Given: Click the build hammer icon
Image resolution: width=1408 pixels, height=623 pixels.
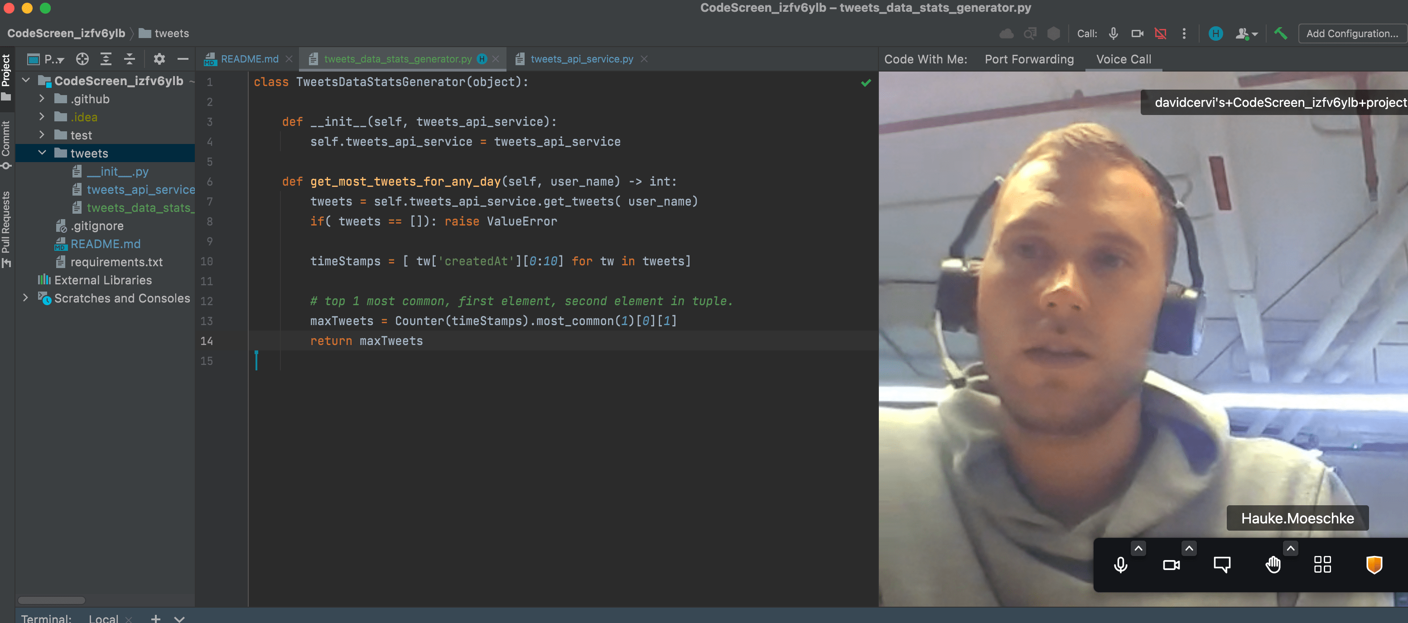Looking at the screenshot, I should (1281, 34).
